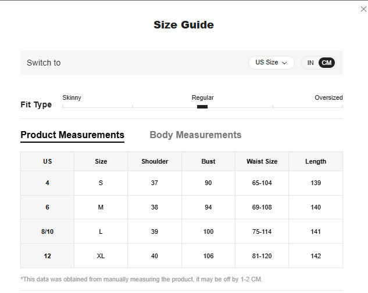Image resolution: width=368 pixels, height=293 pixels.
Task: Click the Shoulder column header
Action: click(155, 161)
